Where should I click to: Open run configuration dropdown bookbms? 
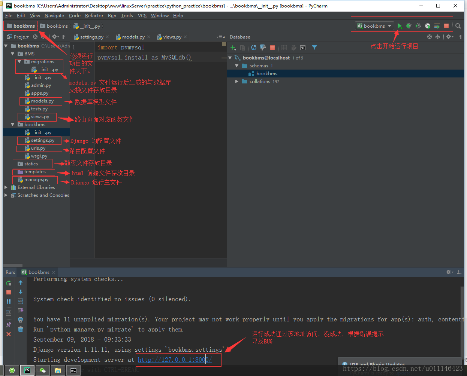click(374, 26)
